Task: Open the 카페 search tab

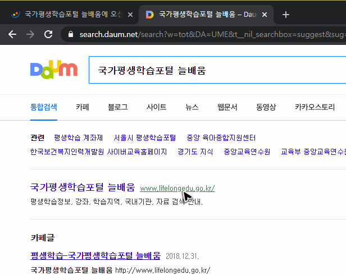Action: (x=83, y=107)
